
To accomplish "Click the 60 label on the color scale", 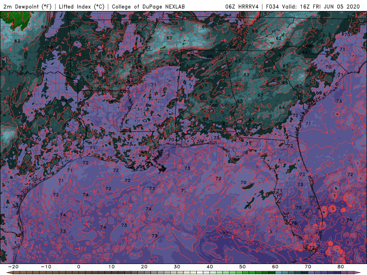I will [x=275, y=267].
